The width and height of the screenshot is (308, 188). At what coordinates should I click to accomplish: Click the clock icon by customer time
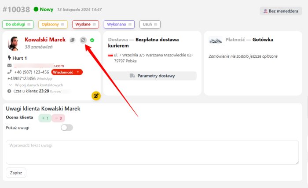point(9,91)
